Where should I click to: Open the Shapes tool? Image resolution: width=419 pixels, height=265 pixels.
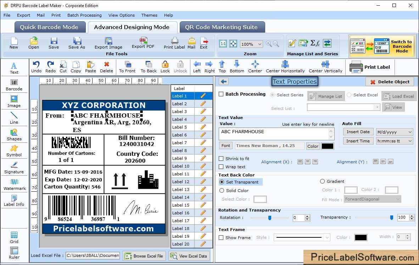14,135
